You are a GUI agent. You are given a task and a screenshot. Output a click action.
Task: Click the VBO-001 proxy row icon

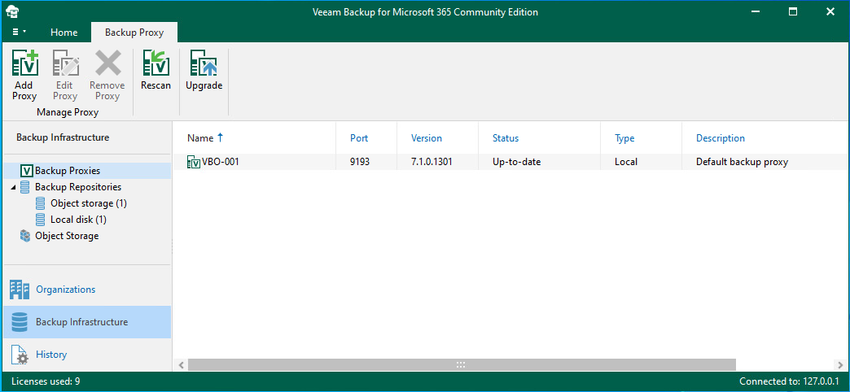[x=194, y=162]
